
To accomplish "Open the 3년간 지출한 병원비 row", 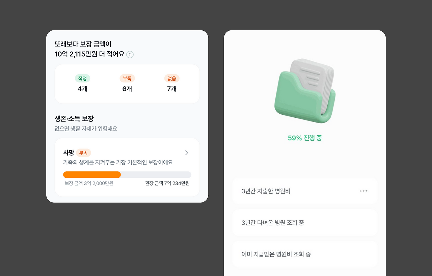I will tap(305, 191).
